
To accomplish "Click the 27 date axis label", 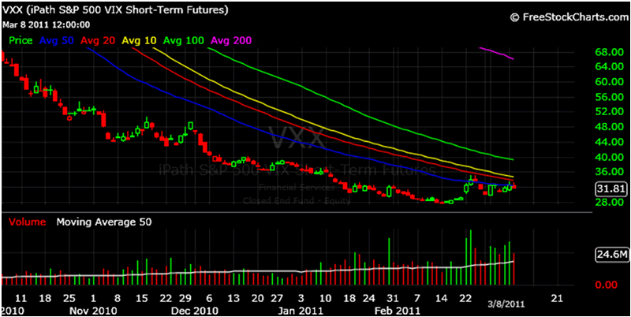I will [277, 299].
